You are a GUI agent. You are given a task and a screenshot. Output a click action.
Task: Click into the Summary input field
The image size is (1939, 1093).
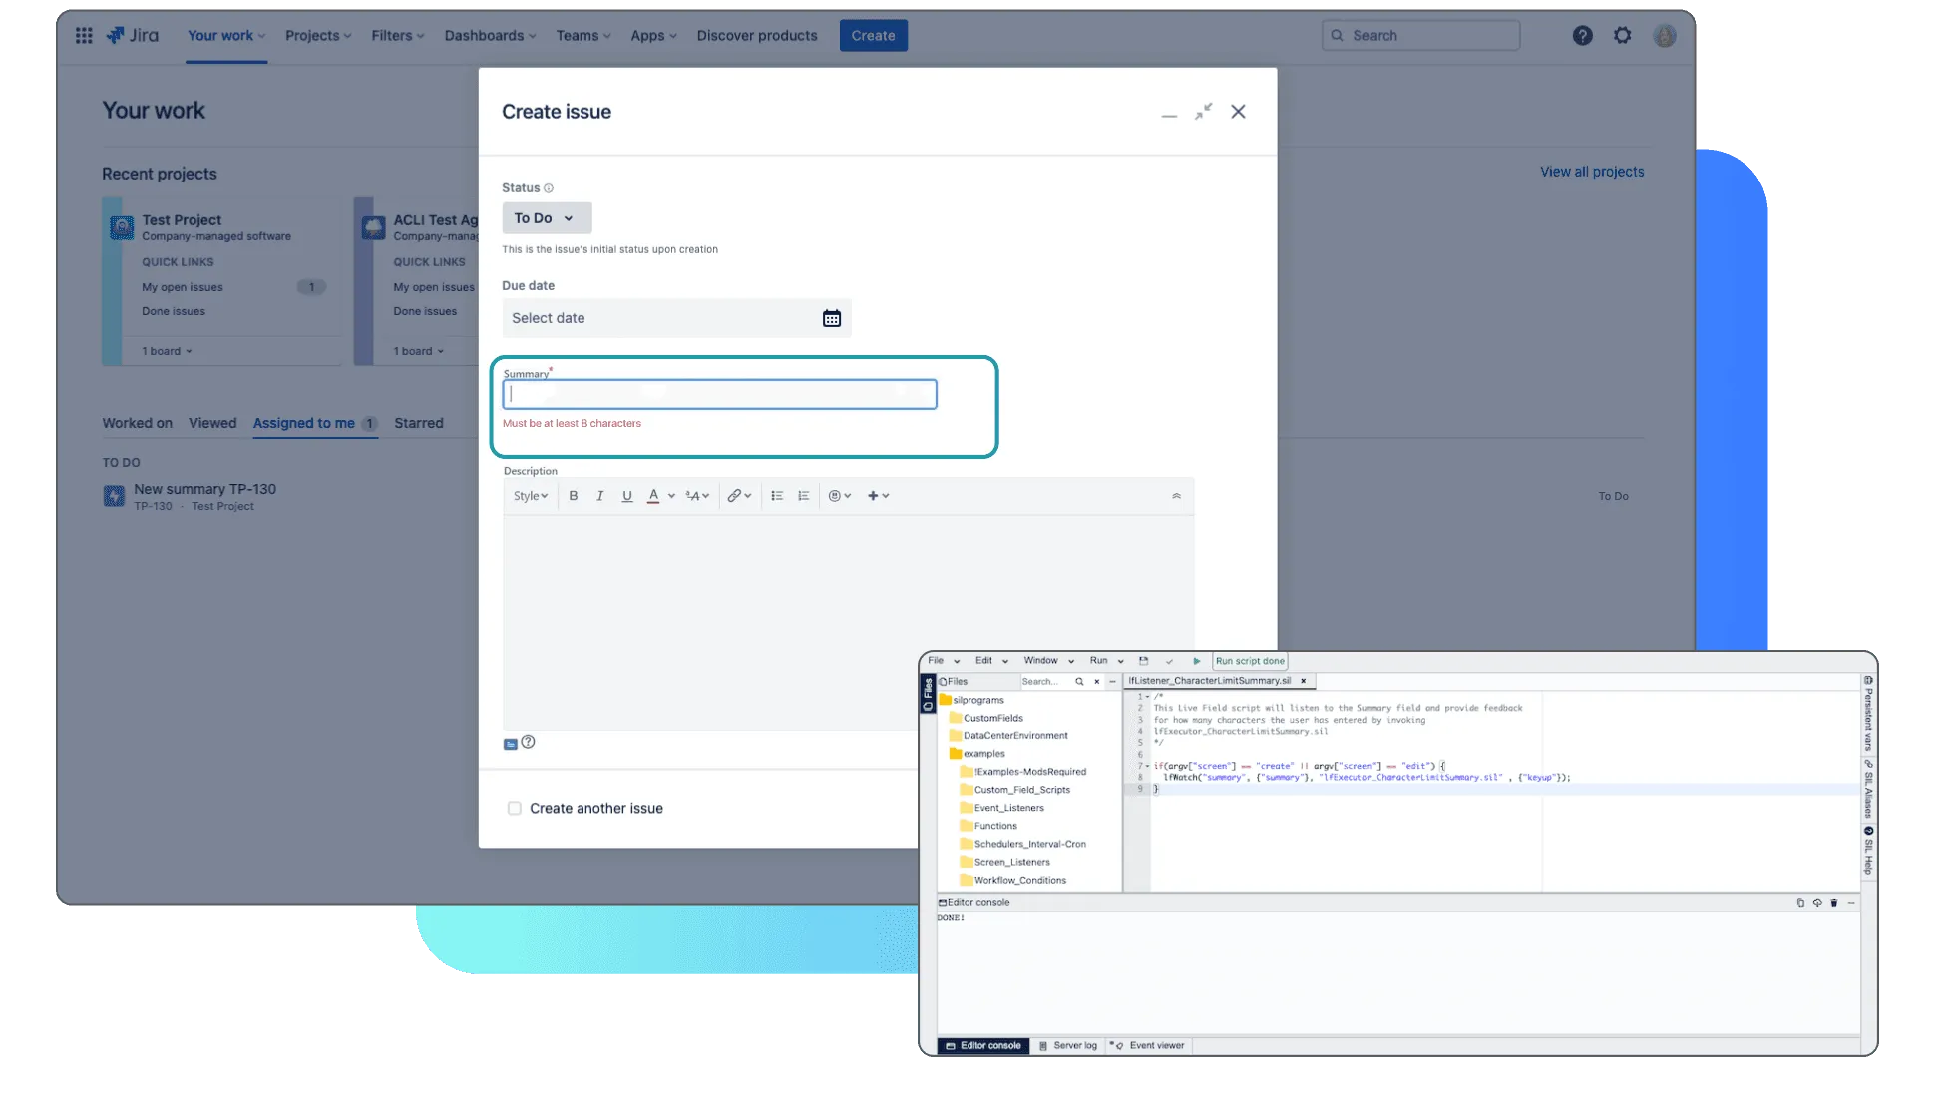pos(719,395)
